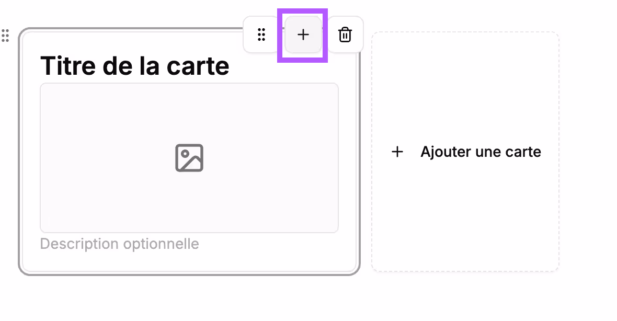The height and width of the screenshot is (321, 617).
Task: Click the empty image frame of the card
Action: [x=189, y=157]
